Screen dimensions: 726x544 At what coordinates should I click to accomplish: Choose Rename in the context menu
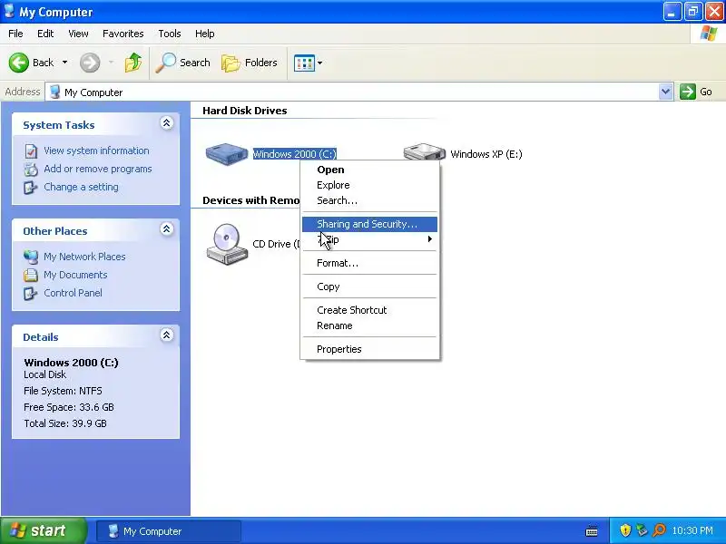click(369, 325)
